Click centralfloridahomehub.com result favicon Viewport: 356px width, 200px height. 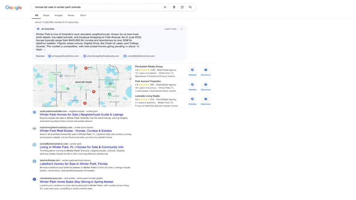(x=34, y=145)
